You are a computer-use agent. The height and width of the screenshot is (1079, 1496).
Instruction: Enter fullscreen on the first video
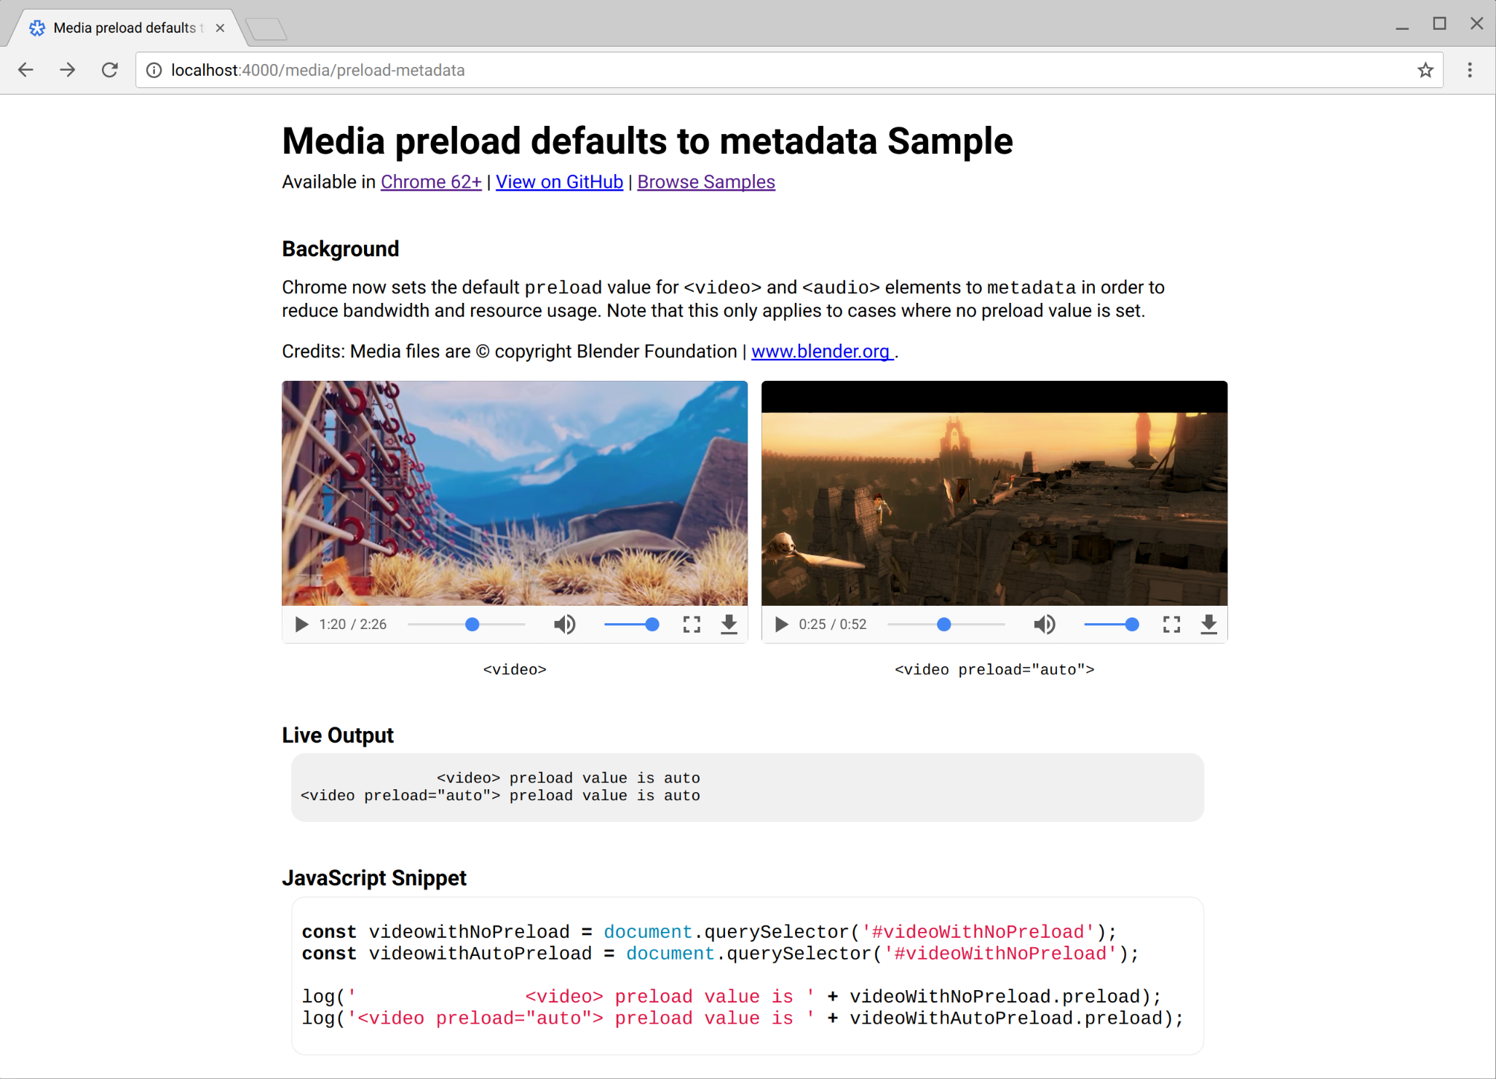click(x=692, y=624)
